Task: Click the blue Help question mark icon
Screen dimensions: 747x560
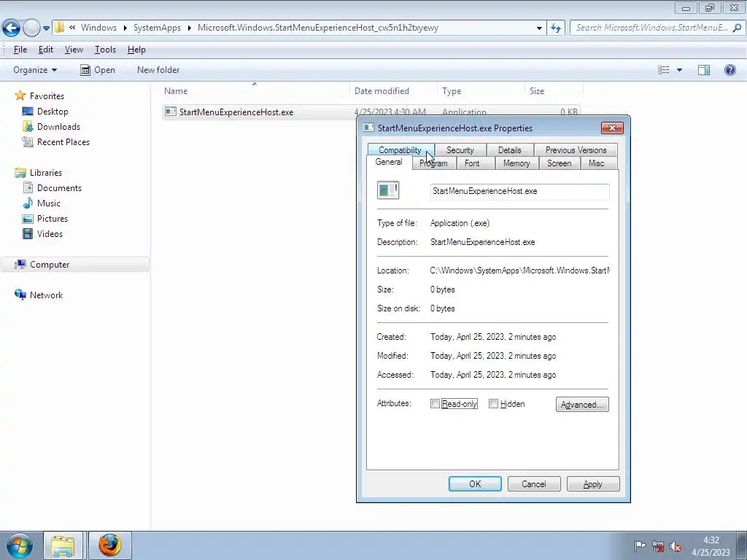Action: click(x=729, y=70)
